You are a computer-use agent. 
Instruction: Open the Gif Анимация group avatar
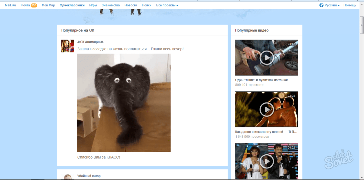click(x=68, y=46)
